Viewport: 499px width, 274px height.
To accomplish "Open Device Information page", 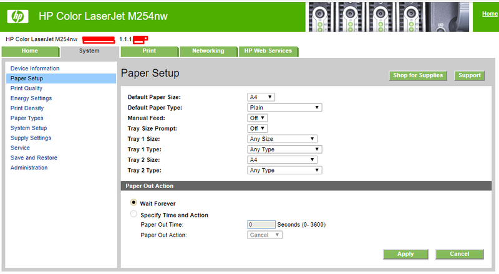I will (35, 68).
